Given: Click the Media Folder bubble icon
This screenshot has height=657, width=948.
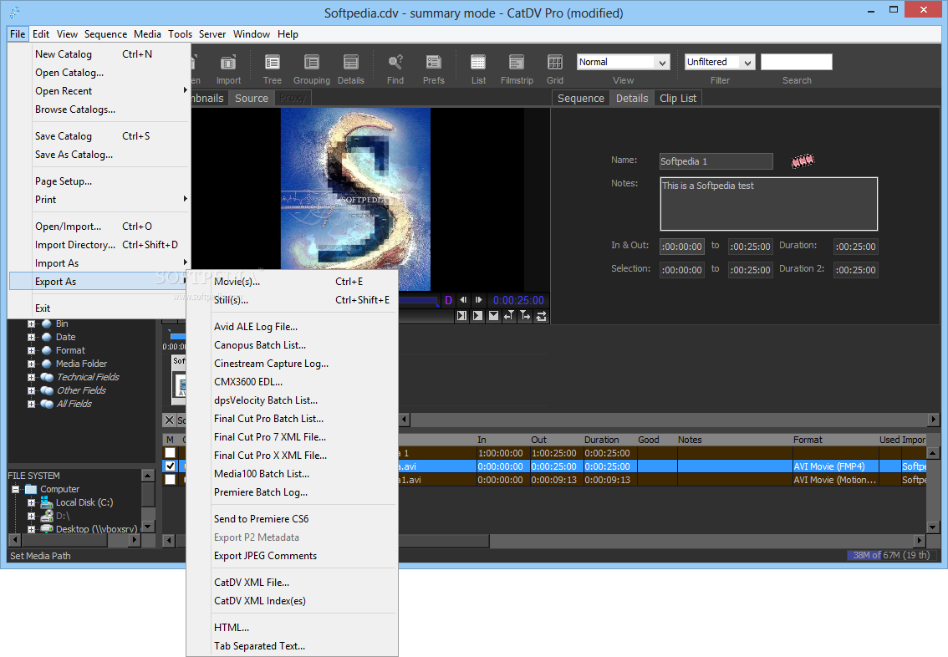Looking at the screenshot, I should pos(47,364).
